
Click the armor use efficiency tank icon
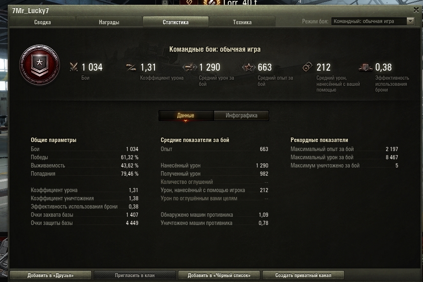(x=365, y=67)
